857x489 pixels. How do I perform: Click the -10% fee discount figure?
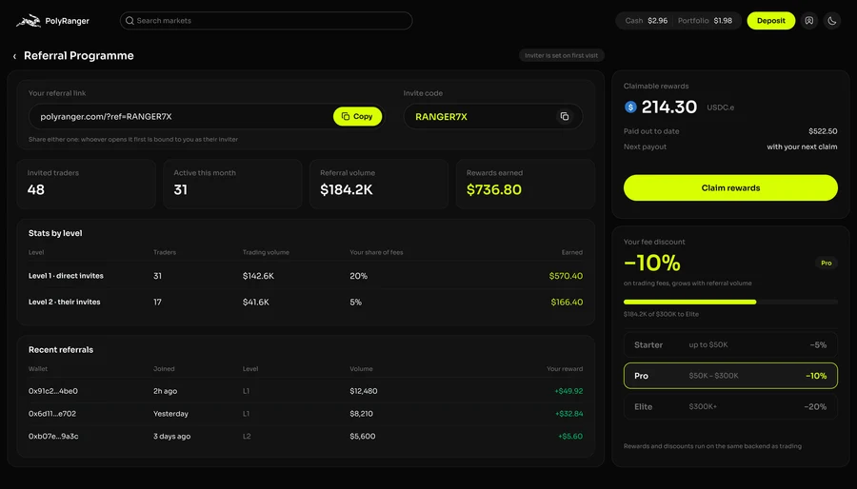click(x=652, y=264)
